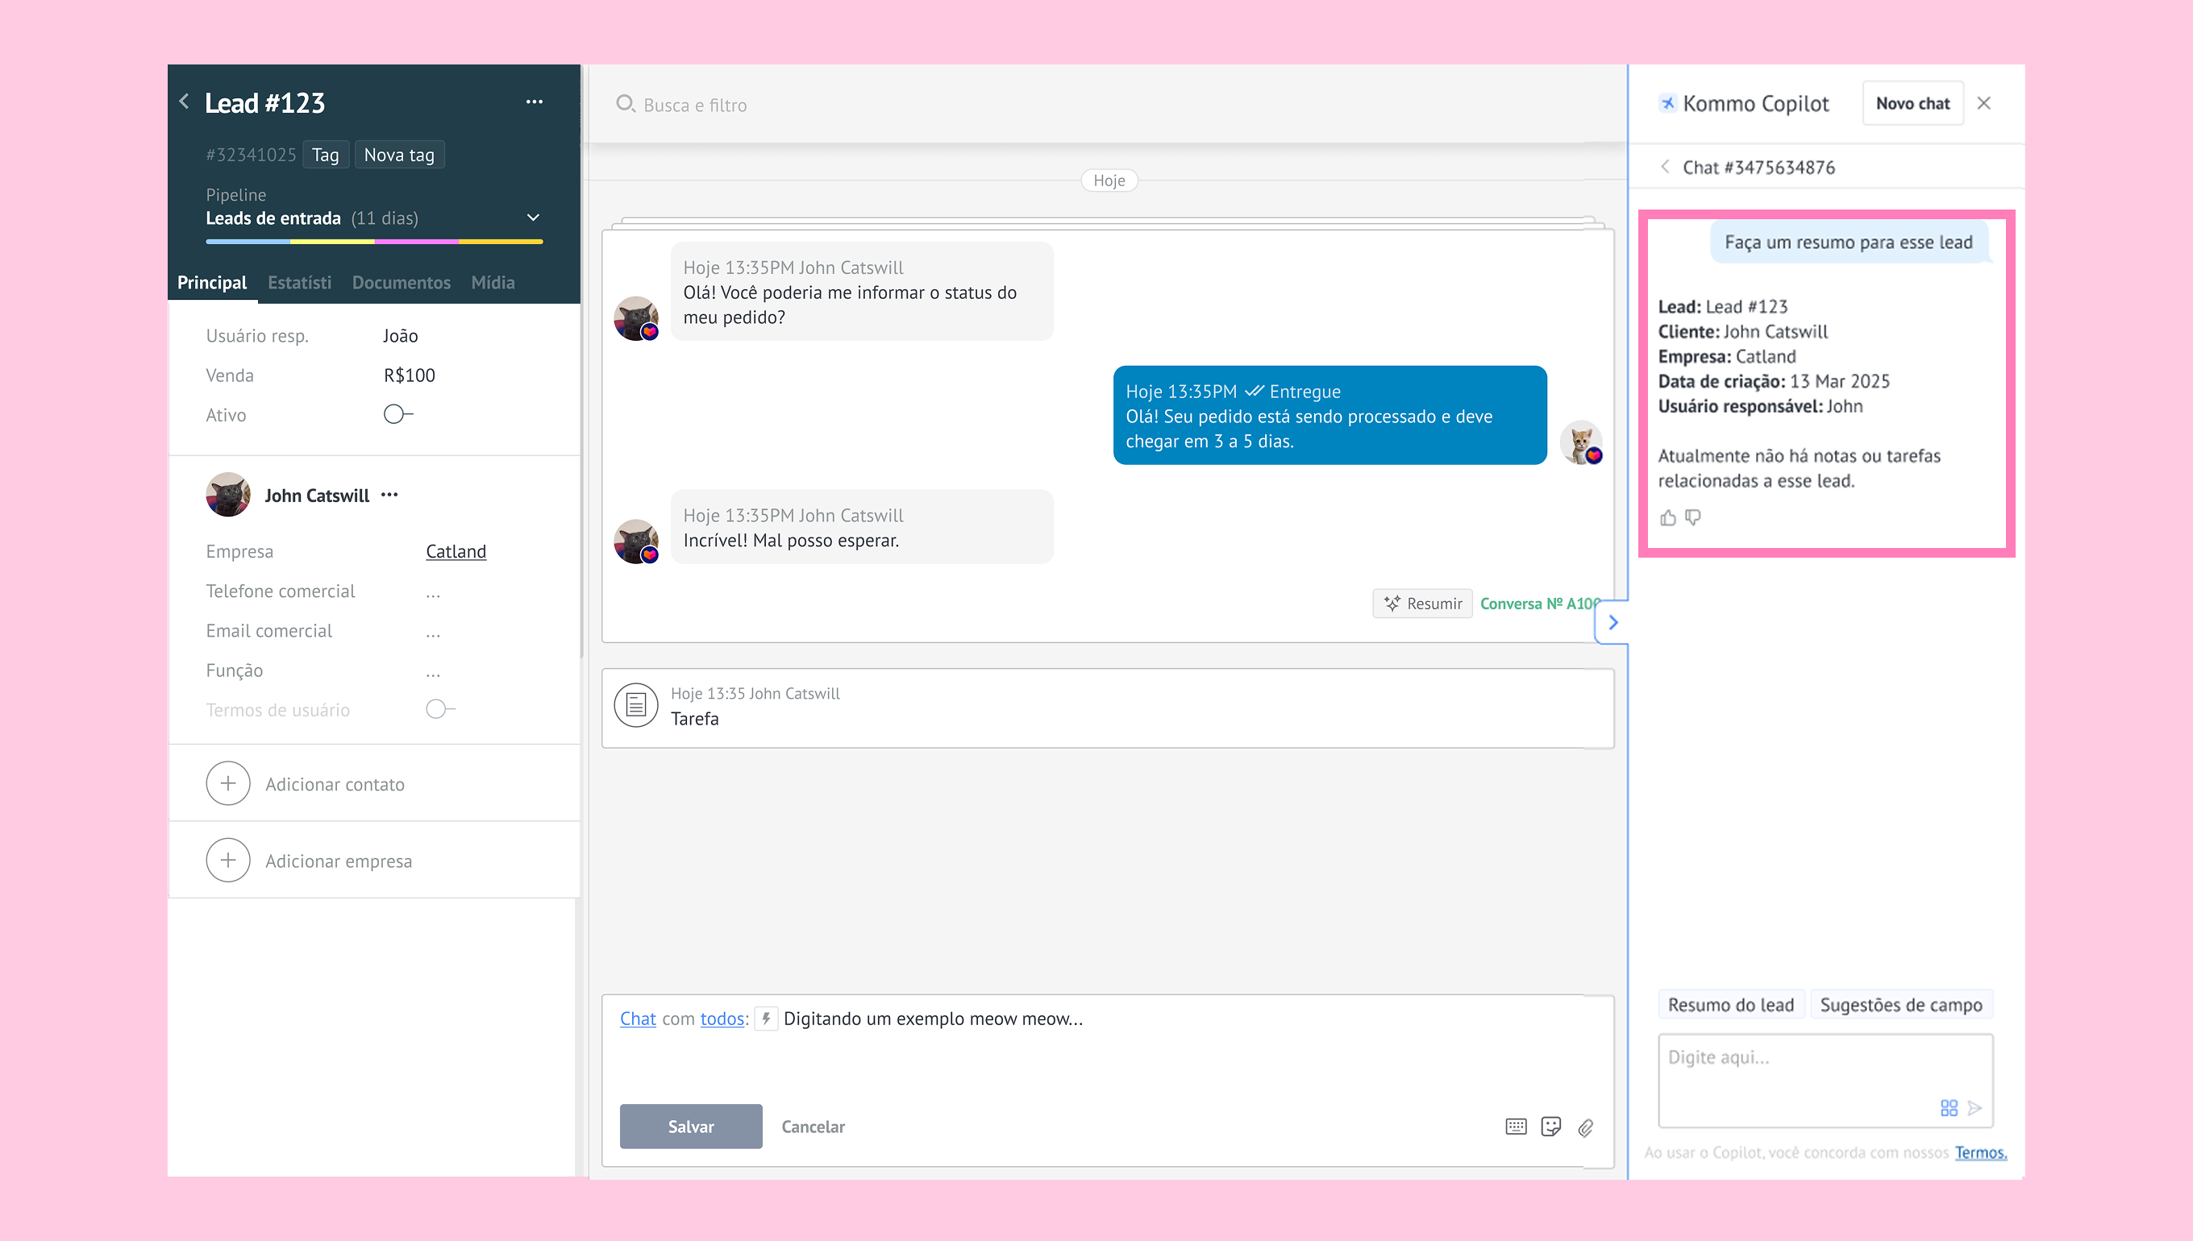Toggle the Ativo switch

click(398, 414)
